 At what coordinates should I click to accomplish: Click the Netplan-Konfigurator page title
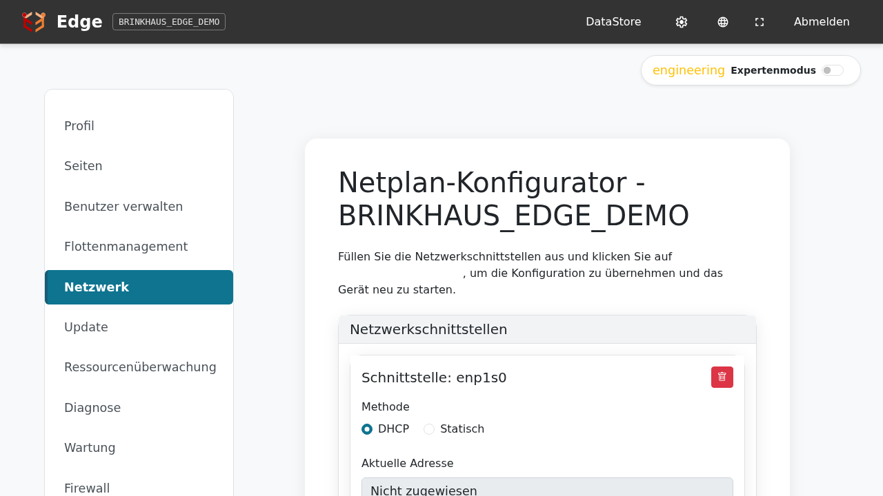[514, 199]
